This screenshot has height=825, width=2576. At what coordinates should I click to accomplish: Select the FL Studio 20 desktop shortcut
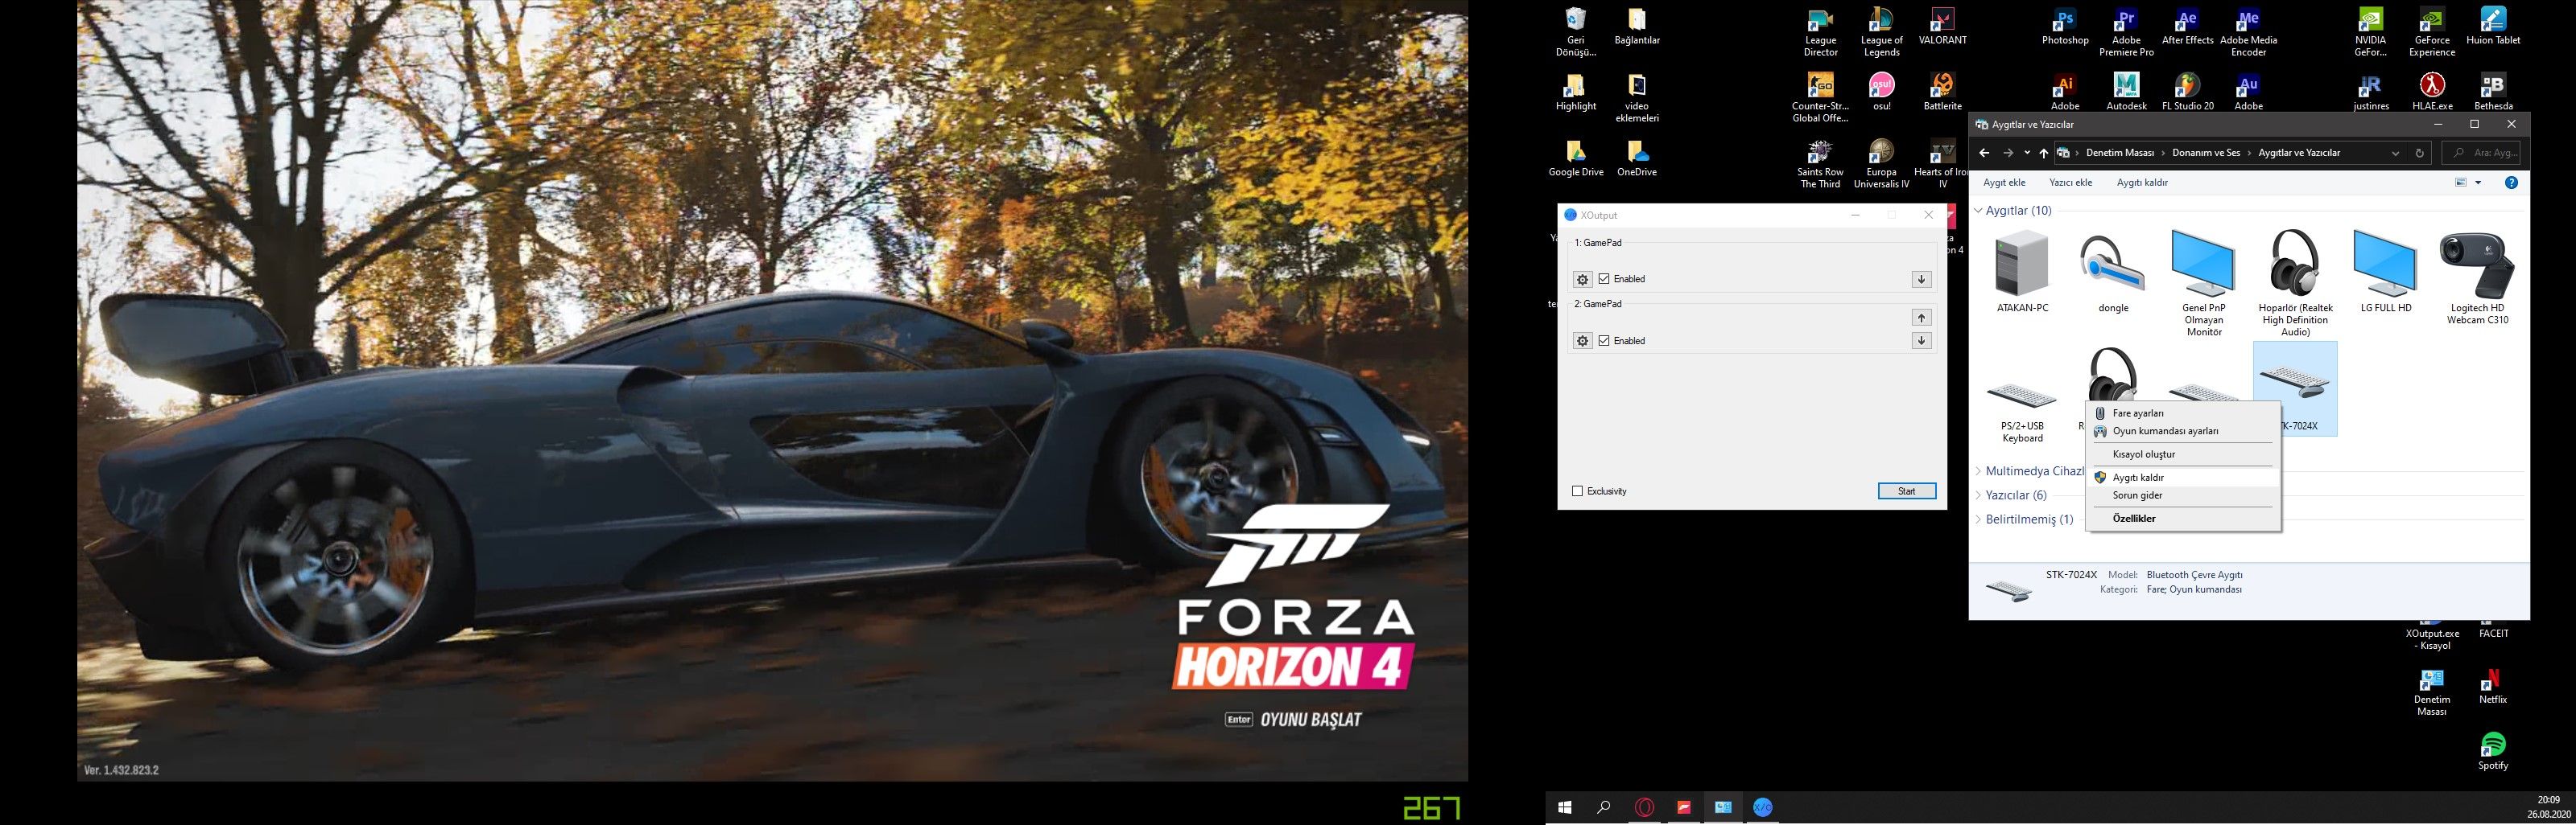click(2187, 92)
